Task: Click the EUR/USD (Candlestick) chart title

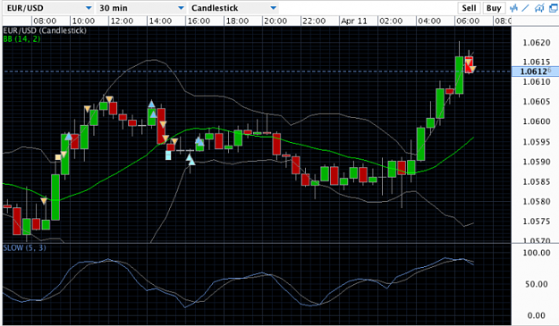Action: tap(45, 30)
